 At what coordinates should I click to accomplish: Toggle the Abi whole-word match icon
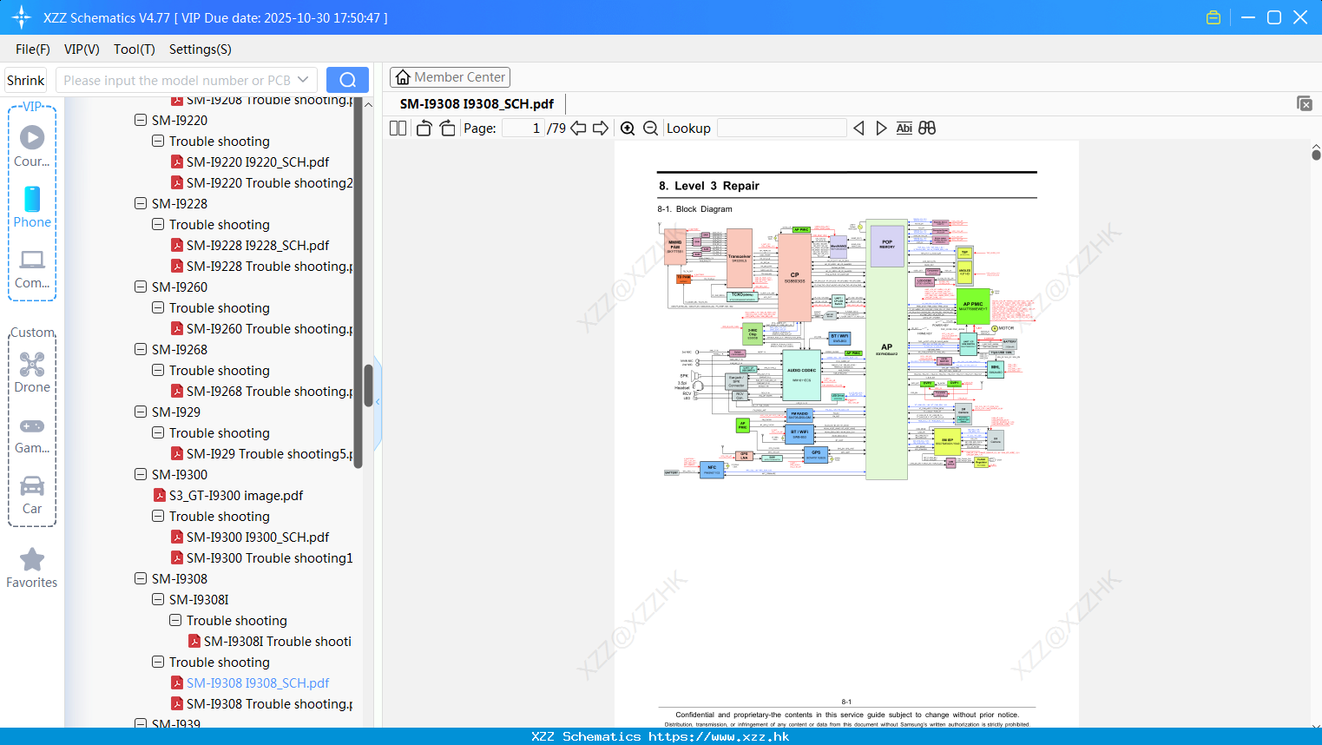point(904,129)
